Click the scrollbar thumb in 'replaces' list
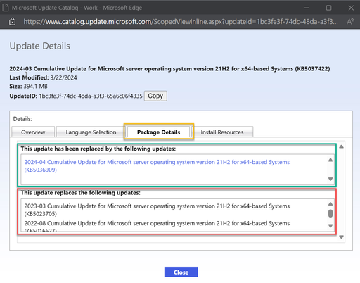This screenshot has width=360, height=283. point(330,213)
